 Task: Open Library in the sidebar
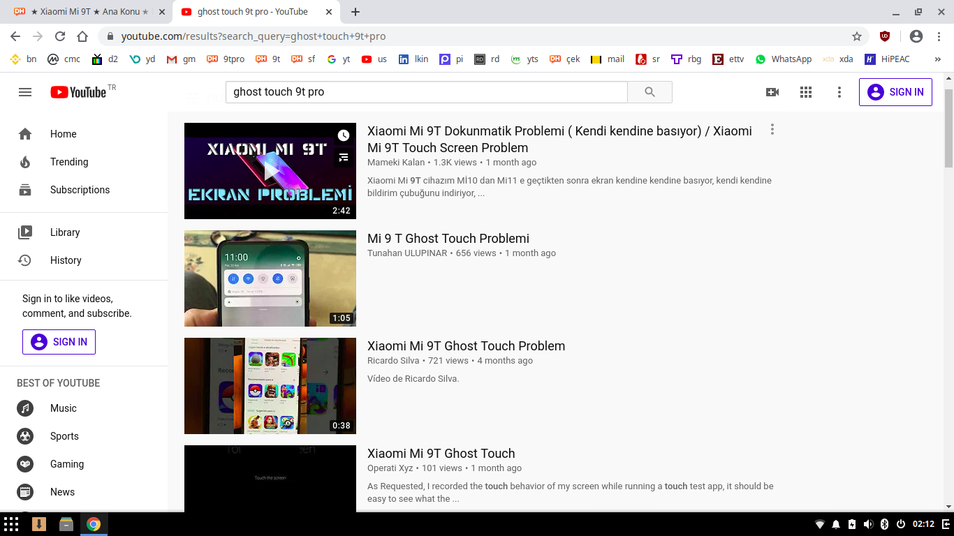(84, 232)
